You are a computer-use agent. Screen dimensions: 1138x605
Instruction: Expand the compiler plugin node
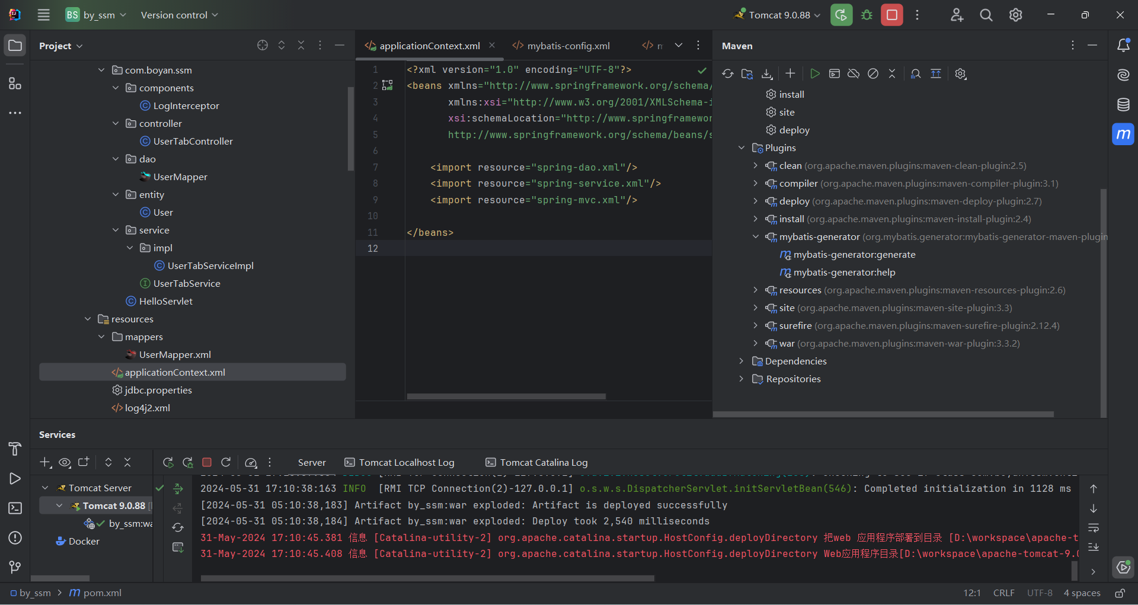click(755, 183)
